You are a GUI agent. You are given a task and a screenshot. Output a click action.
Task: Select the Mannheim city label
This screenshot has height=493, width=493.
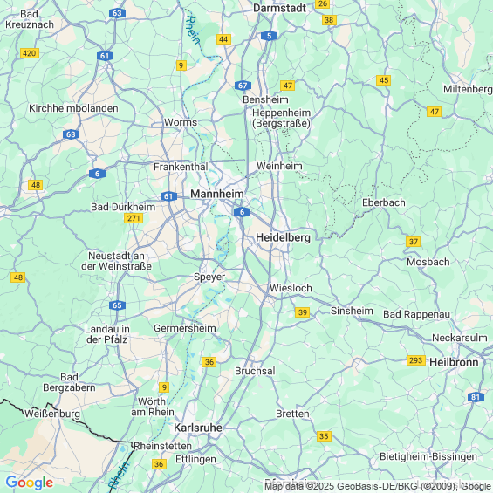(217, 194)
